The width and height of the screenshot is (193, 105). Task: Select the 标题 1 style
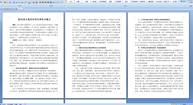click(x=78, y=1)
